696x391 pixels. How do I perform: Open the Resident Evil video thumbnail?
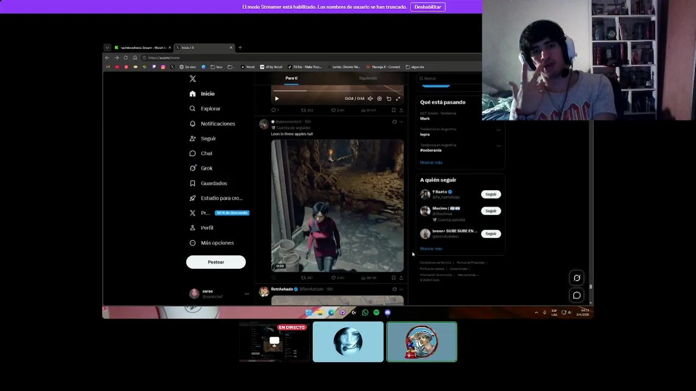(338, 206)
